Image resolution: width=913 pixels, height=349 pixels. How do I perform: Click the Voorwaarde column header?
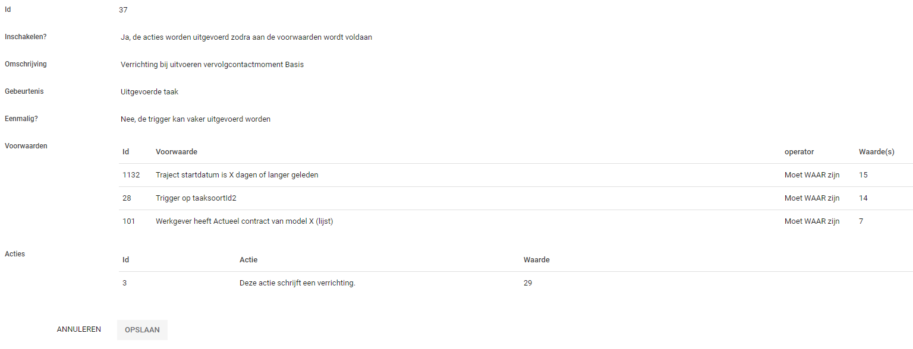[x=176, y=152]
